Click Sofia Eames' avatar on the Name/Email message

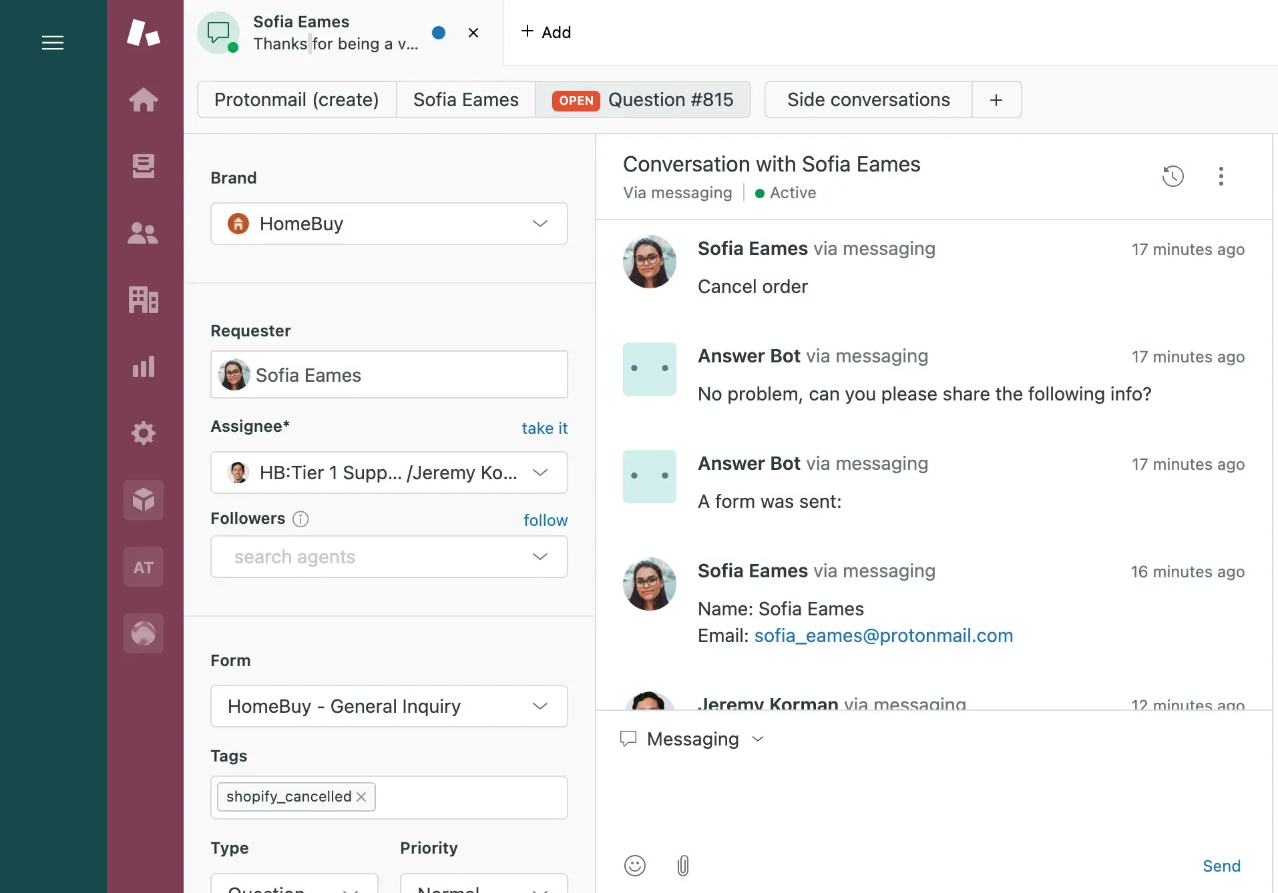click(x=650, y=584)
